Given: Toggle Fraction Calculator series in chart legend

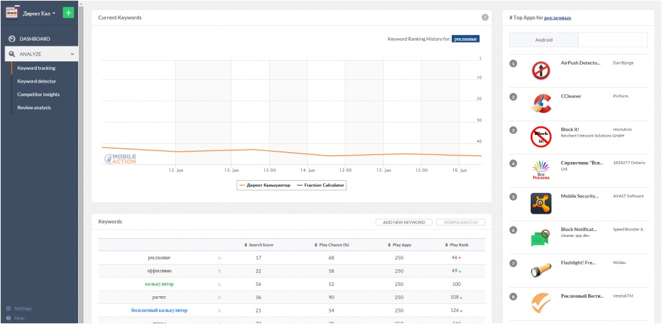Looking at the screenshot, I should pos(321,185).
